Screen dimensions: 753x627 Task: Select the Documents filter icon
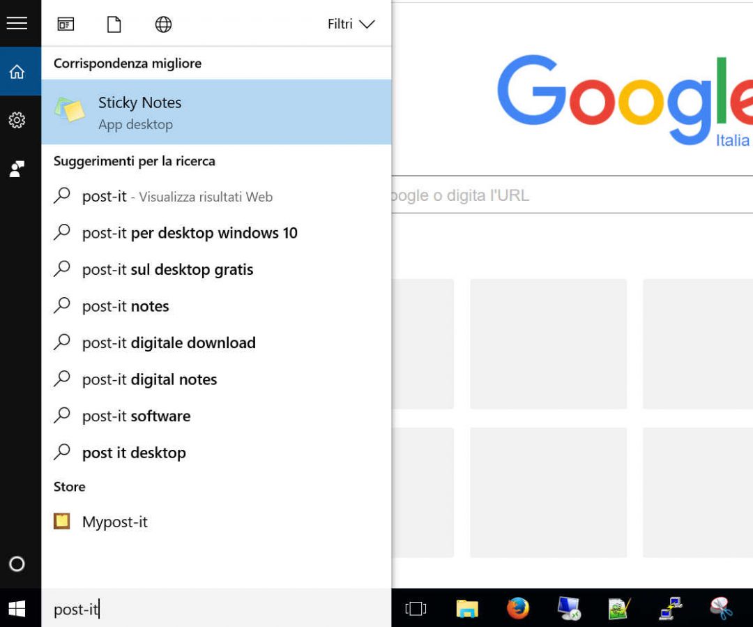click(114, 24)
